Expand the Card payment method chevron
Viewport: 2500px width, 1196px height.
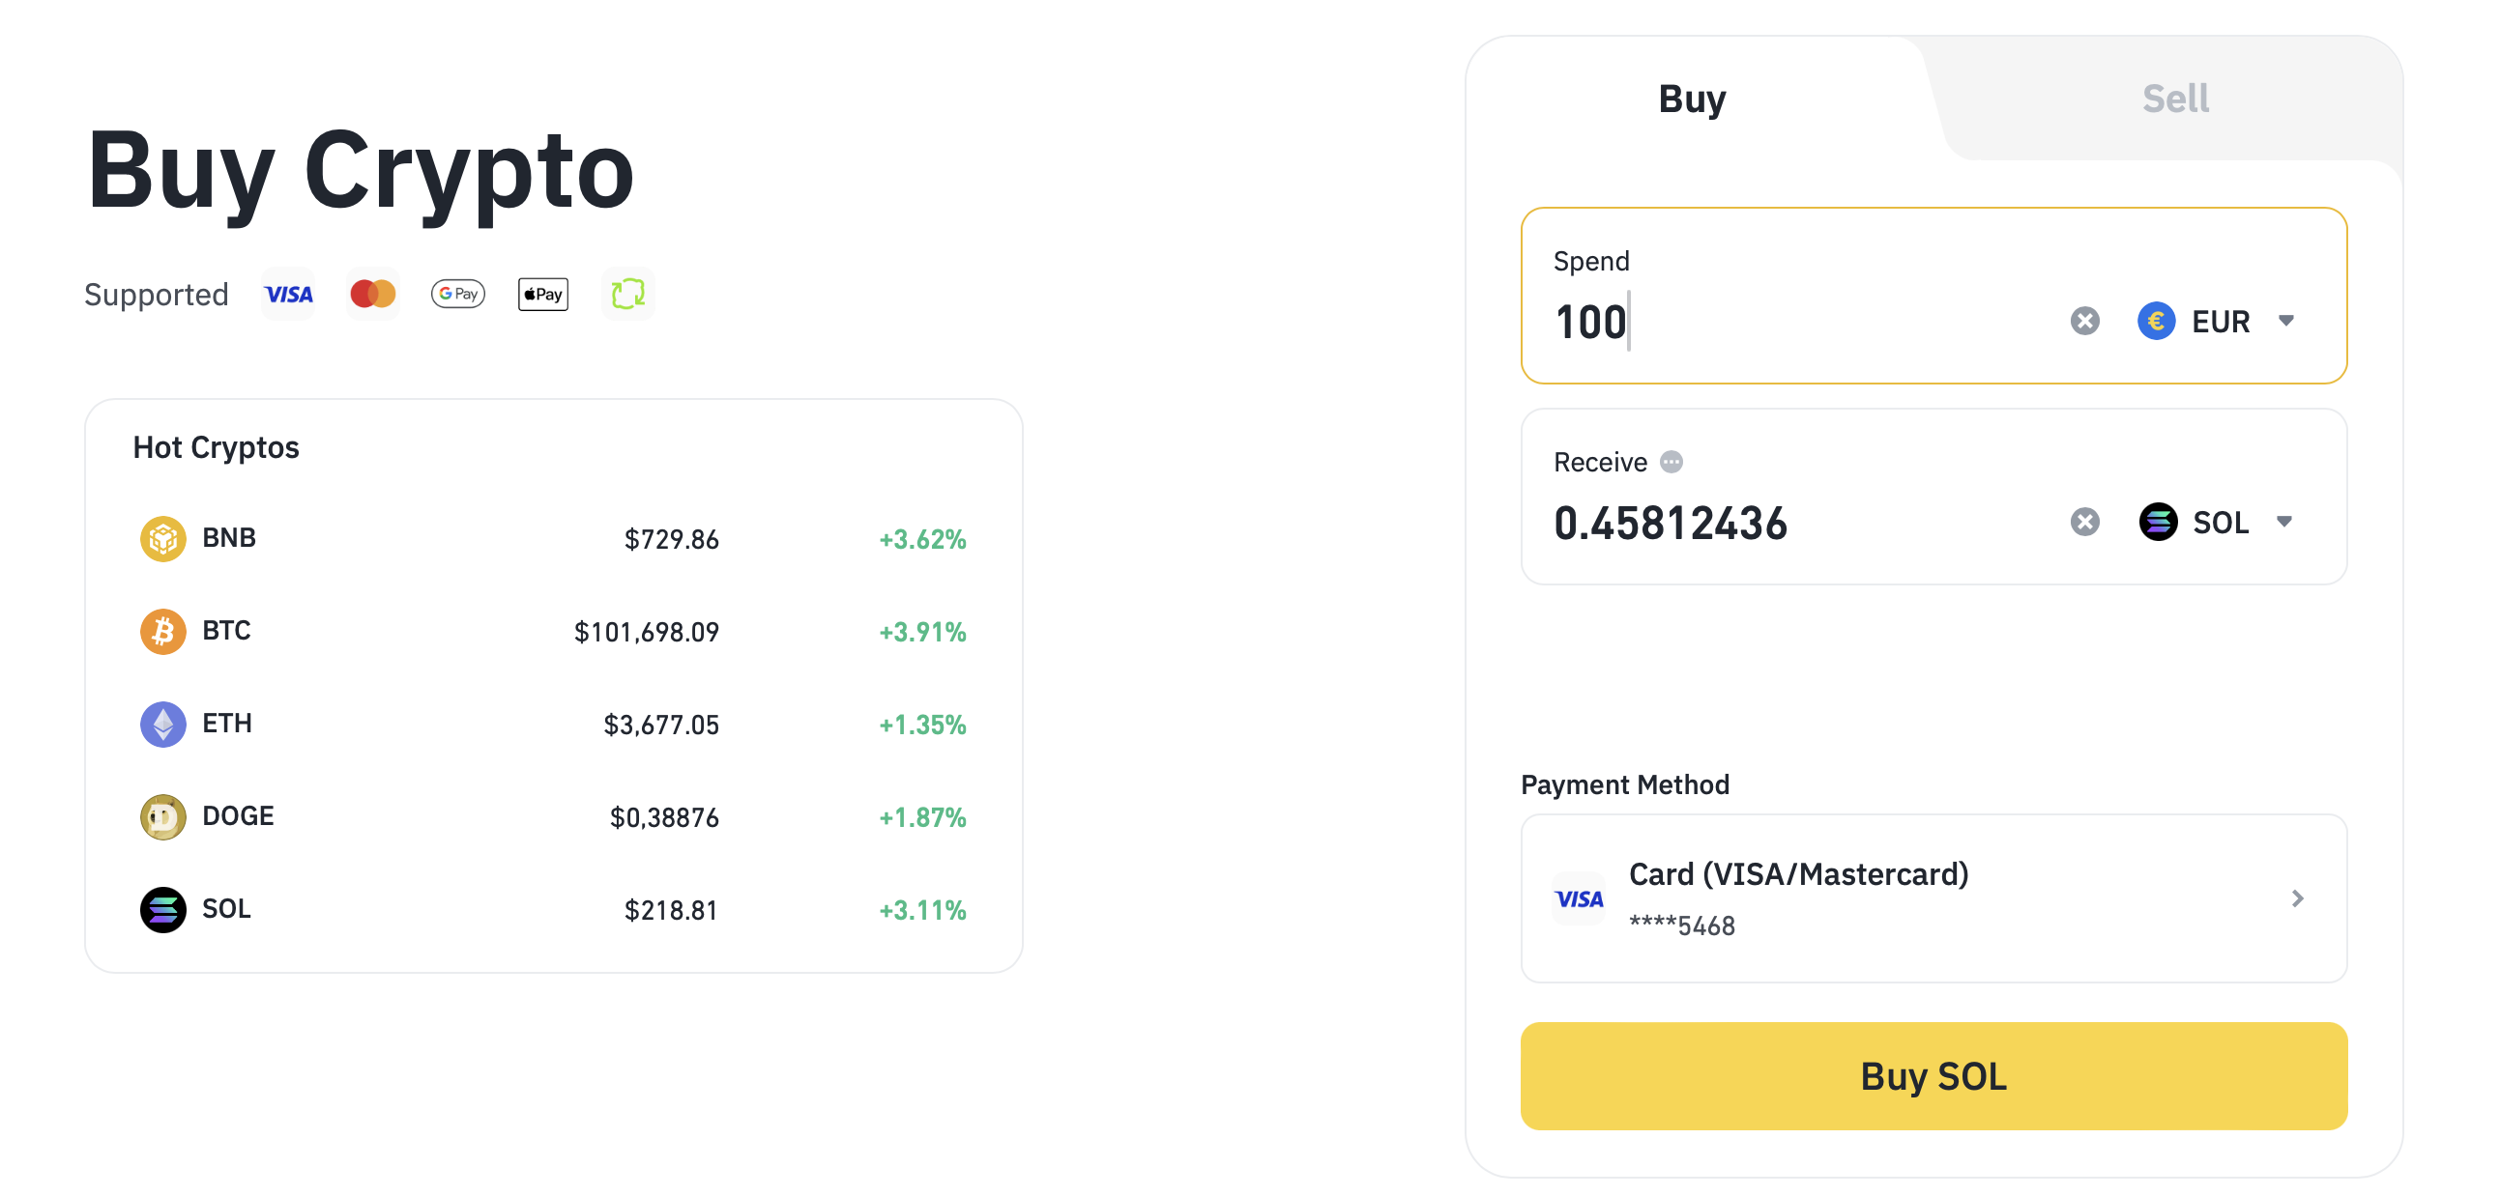coord(2297,899)
